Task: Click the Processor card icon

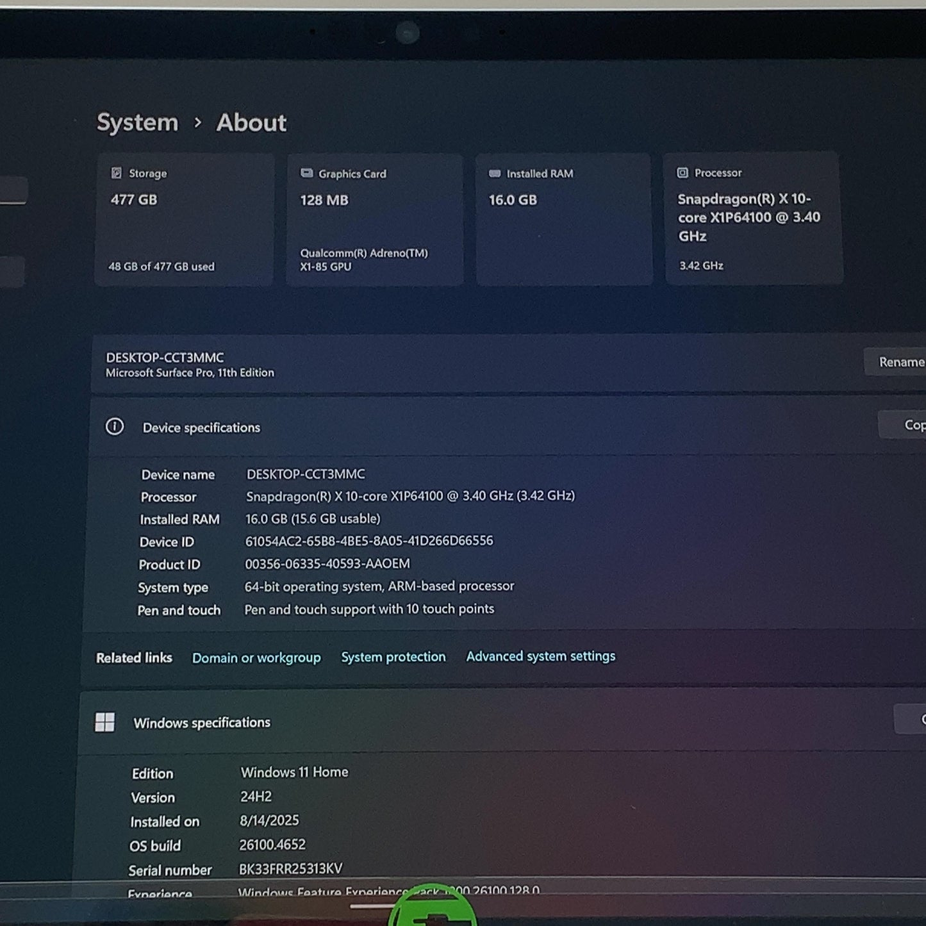Action: (x=682, y=172)
